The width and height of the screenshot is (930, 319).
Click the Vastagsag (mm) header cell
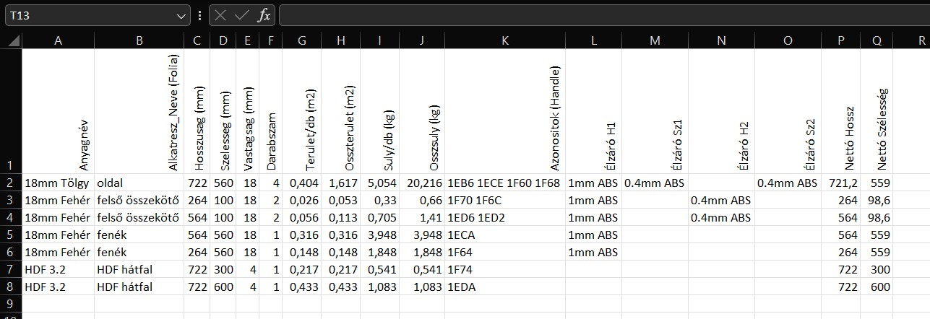tap(249, 110)
